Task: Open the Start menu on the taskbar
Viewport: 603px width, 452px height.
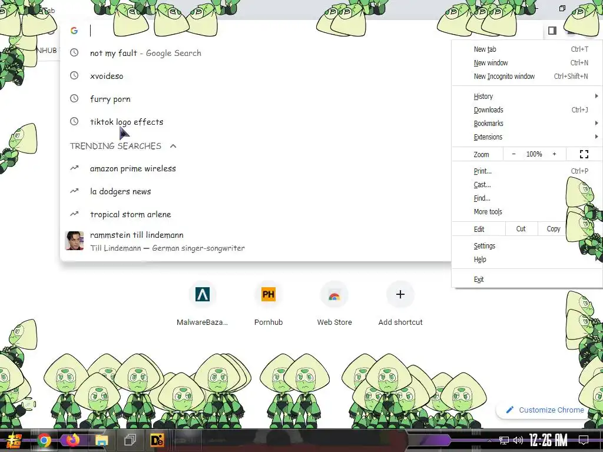Action: click(14, 440)
